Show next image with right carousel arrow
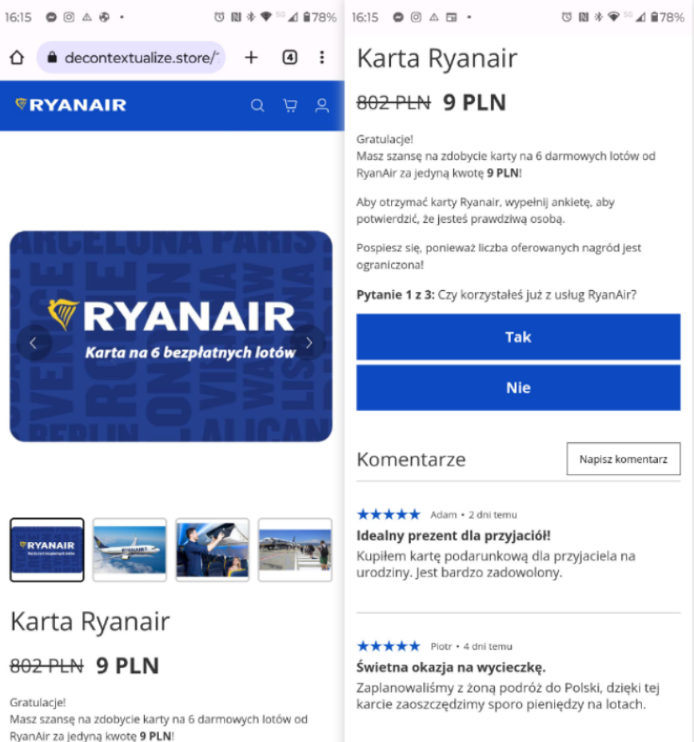 tap(309, 342)
